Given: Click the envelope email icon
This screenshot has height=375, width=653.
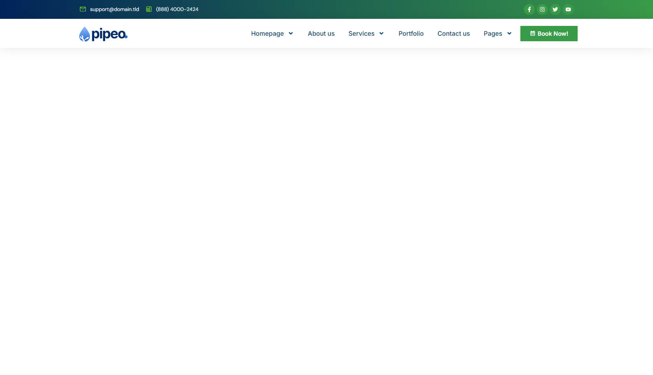Looking at the screenshot, I should (x=83, y=9).
